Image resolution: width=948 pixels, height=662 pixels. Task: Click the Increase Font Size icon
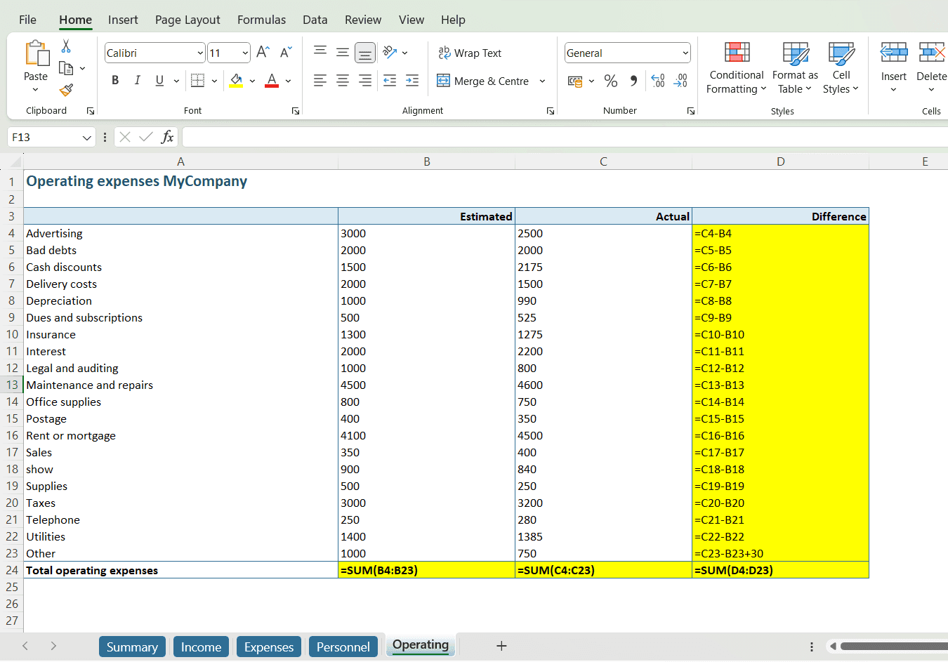point(263,53)
